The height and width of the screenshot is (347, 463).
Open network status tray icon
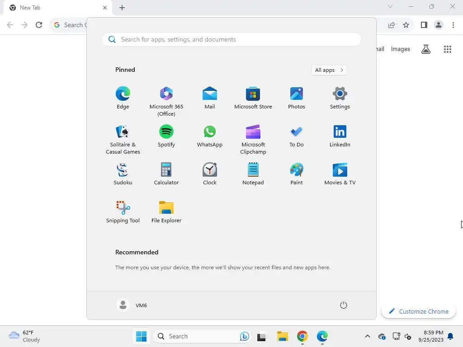coord(396,336)
